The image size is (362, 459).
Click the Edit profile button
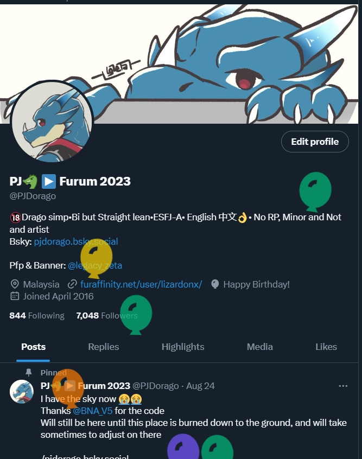tap(315, 142)
